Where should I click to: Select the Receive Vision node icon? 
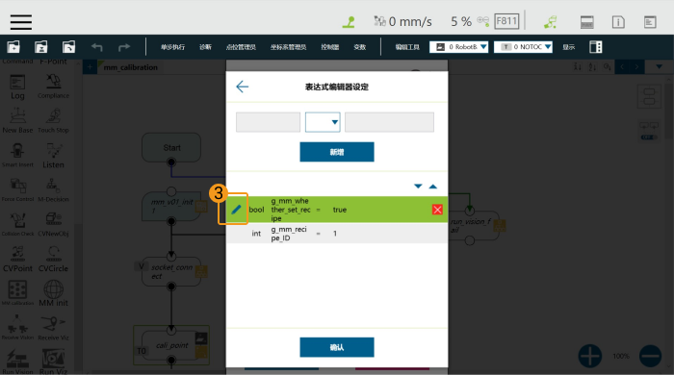pos(17,328)
